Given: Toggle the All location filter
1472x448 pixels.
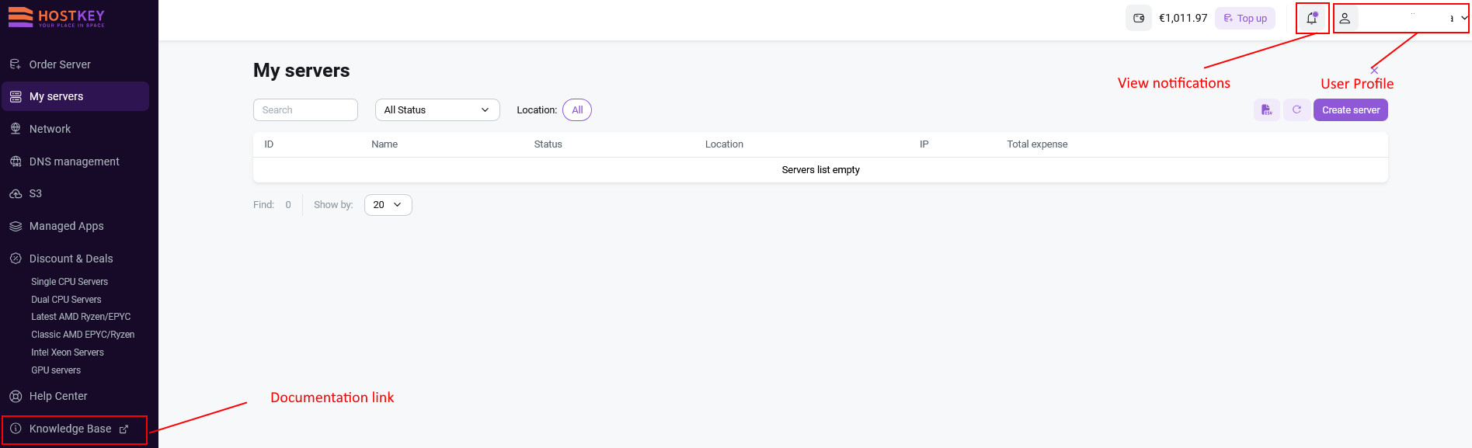Looking at the screenshot, I should pos(577,109).
